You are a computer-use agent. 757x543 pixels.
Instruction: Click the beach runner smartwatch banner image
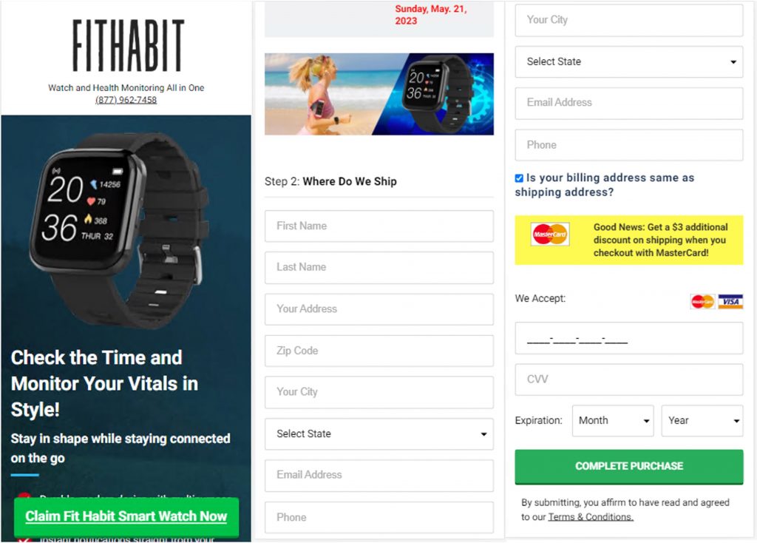pyautogui.click(x=379, y=94)
